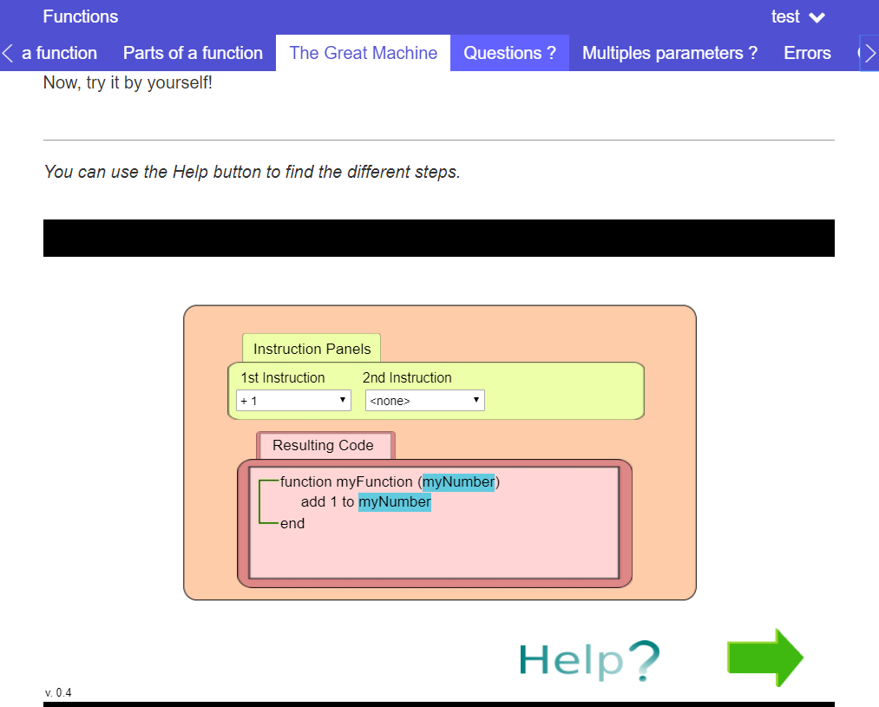This screenshot has height=707, width=879.
Task: Click the Resulting Code label
Action: [x=323, y=445]
